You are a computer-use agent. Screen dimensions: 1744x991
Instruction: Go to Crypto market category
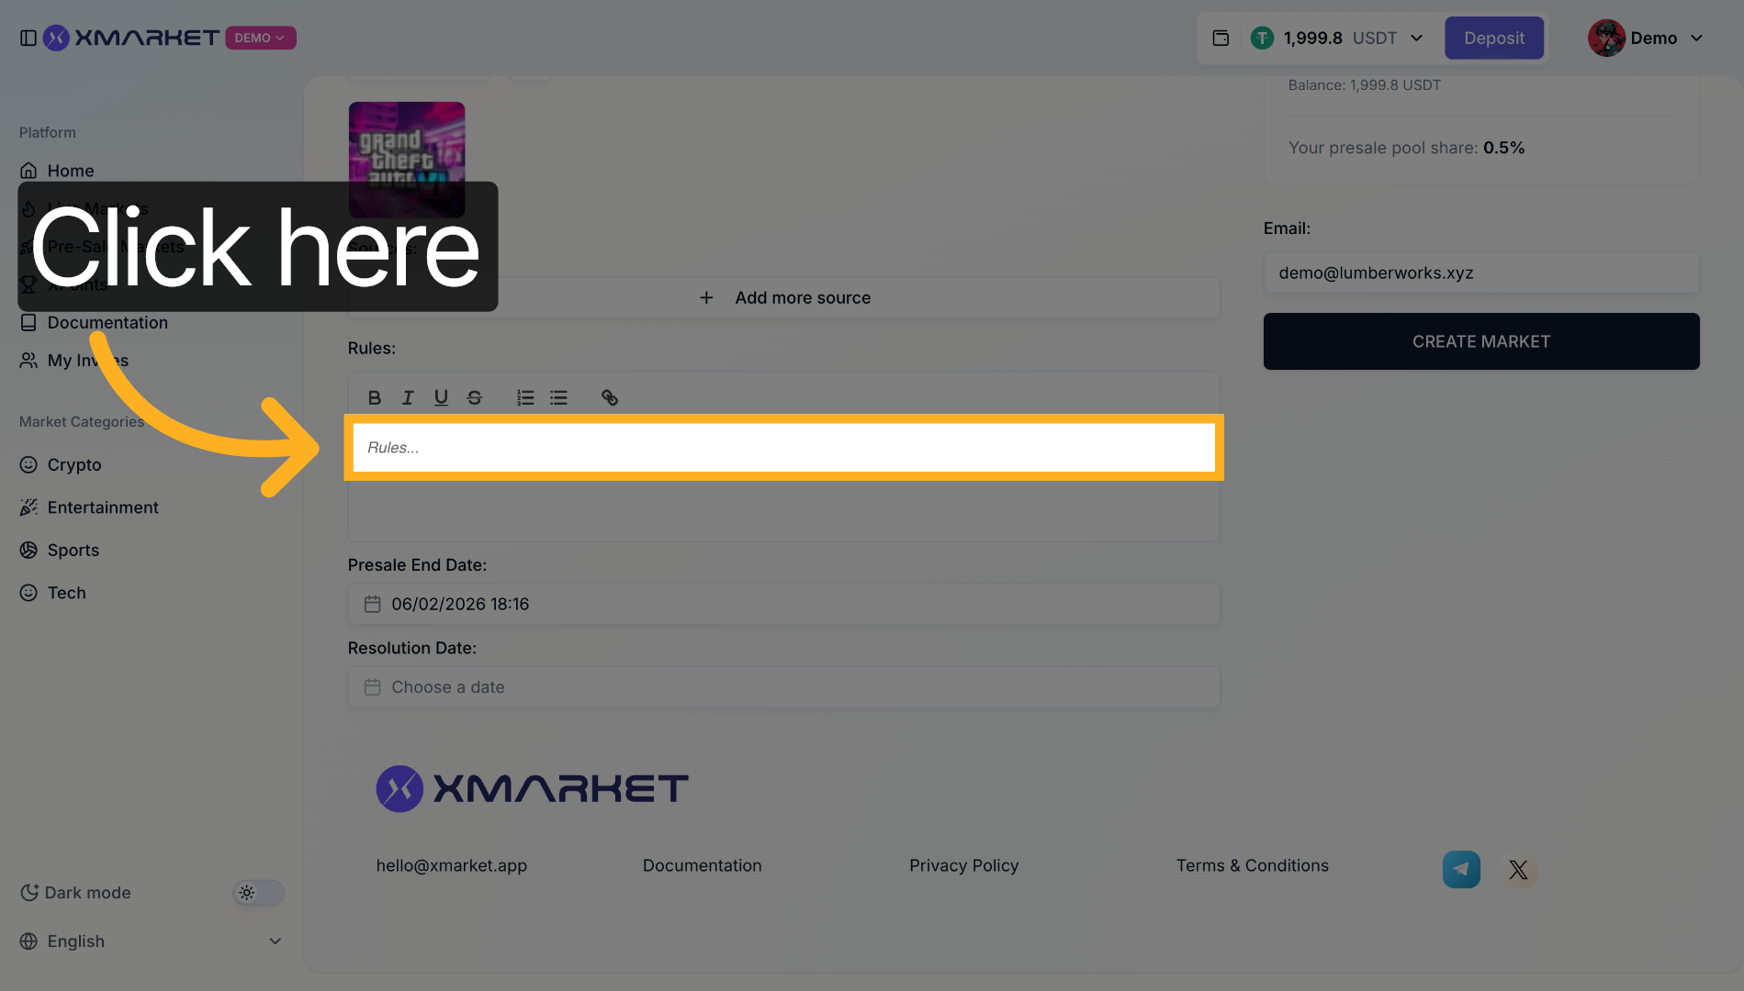click(73, 464)
